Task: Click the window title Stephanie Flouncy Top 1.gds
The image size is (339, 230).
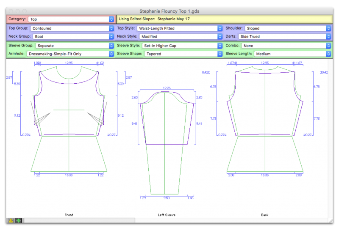Action: [169, 11]
